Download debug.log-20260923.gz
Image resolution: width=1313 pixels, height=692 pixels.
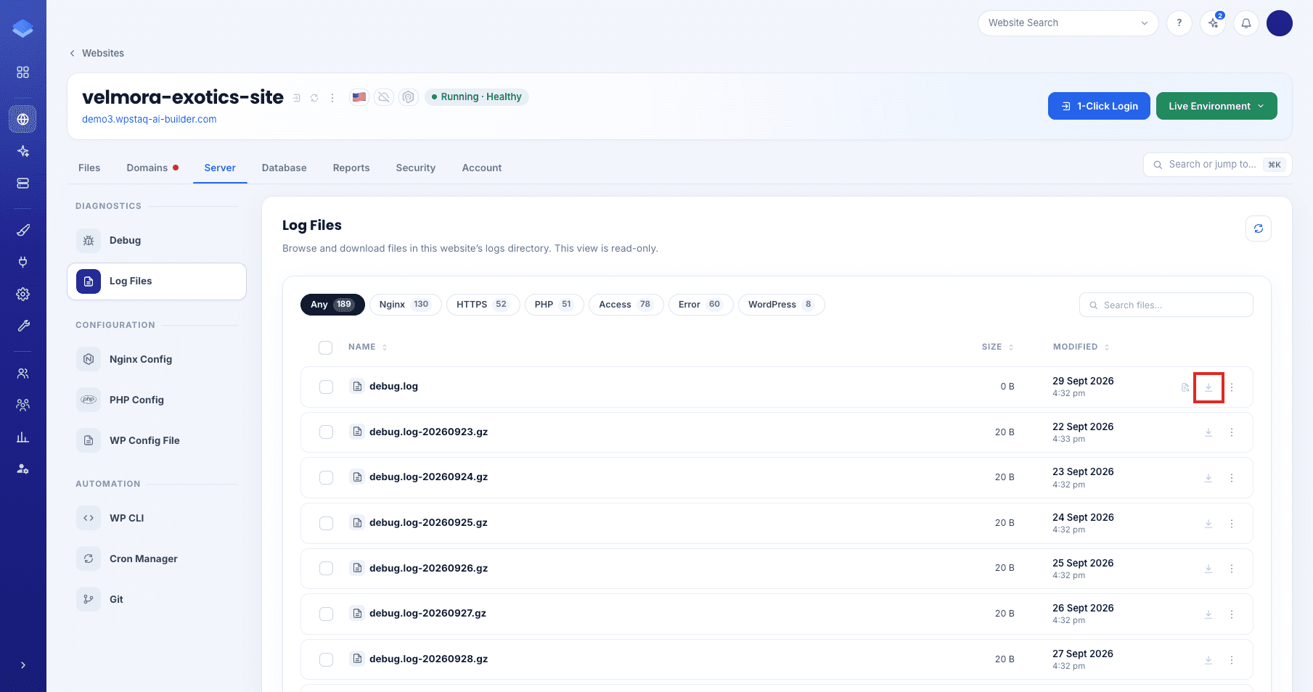(x=1208, y=432)
